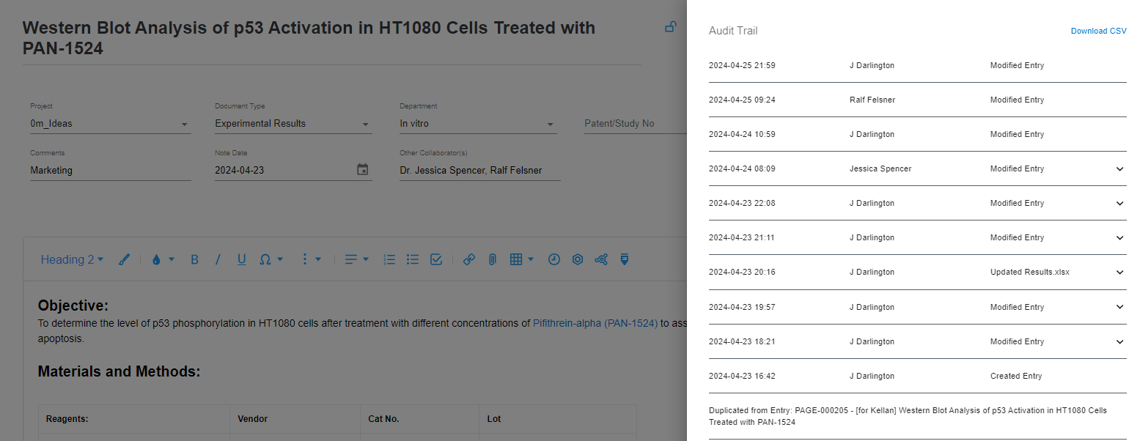Open the text color droplet picker

click(156, 259)
